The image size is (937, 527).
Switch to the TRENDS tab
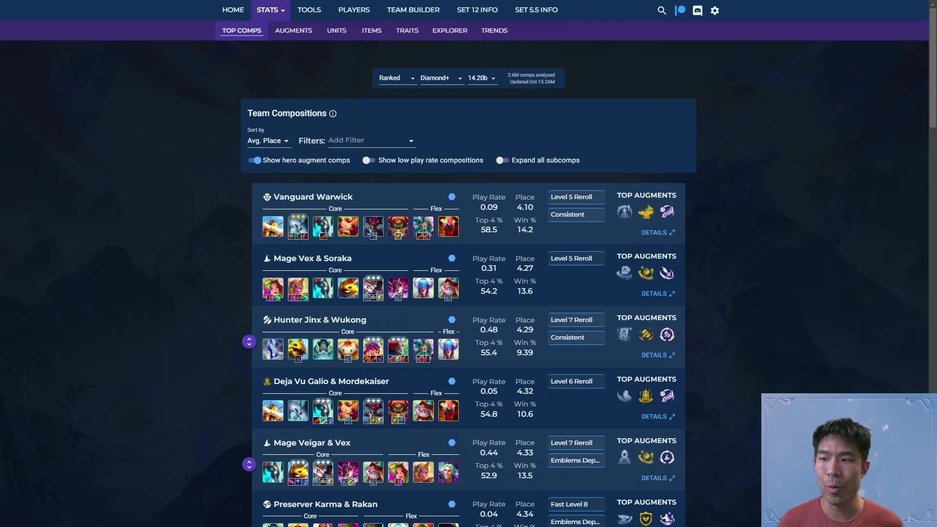[494, 30]
